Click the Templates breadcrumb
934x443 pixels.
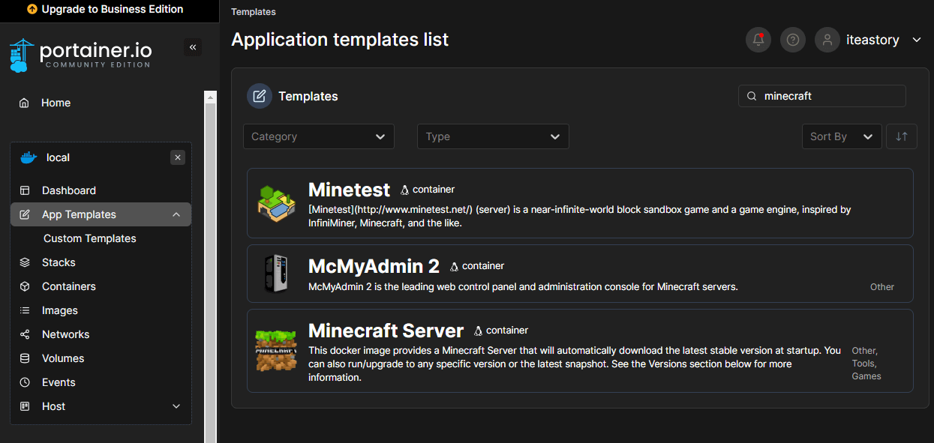pos(254,12)
